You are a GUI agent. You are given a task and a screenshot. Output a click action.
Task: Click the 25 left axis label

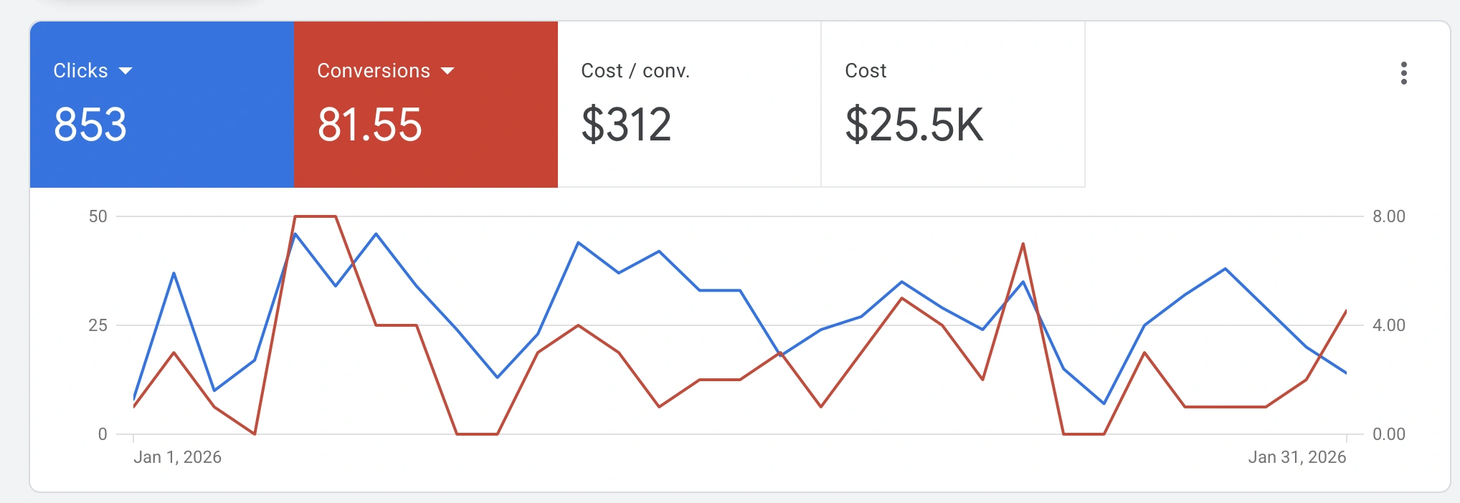coord(98,325)
